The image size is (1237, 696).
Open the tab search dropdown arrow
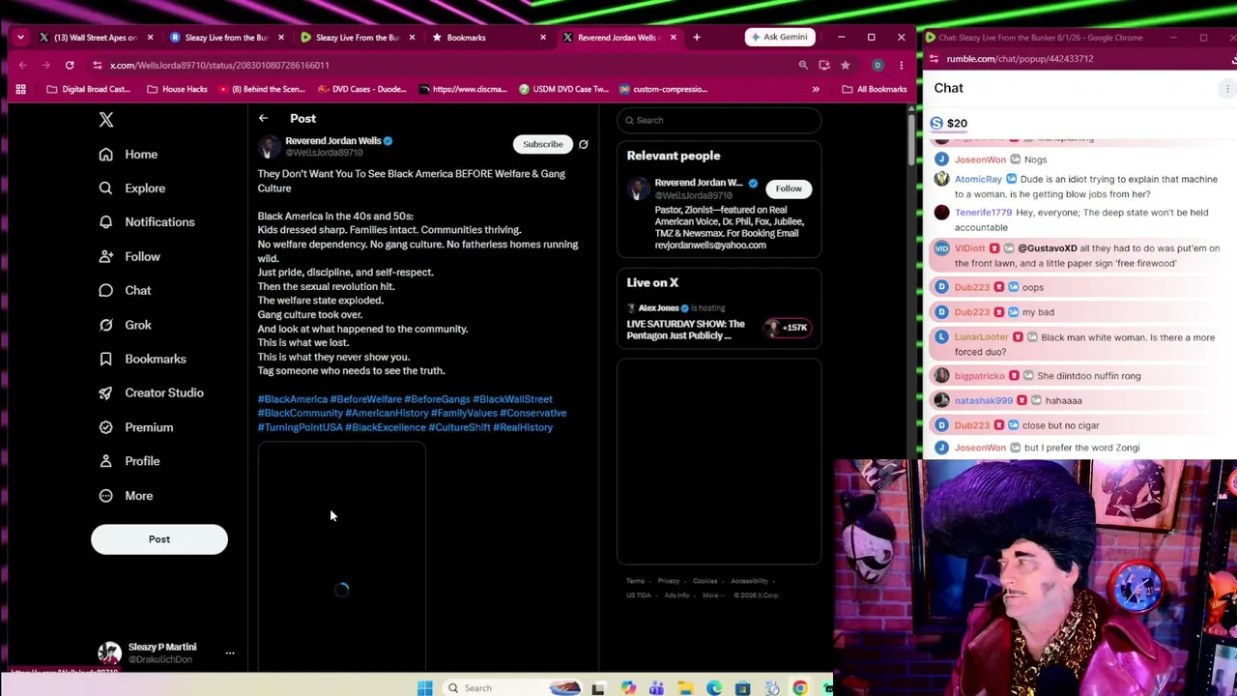20,37
